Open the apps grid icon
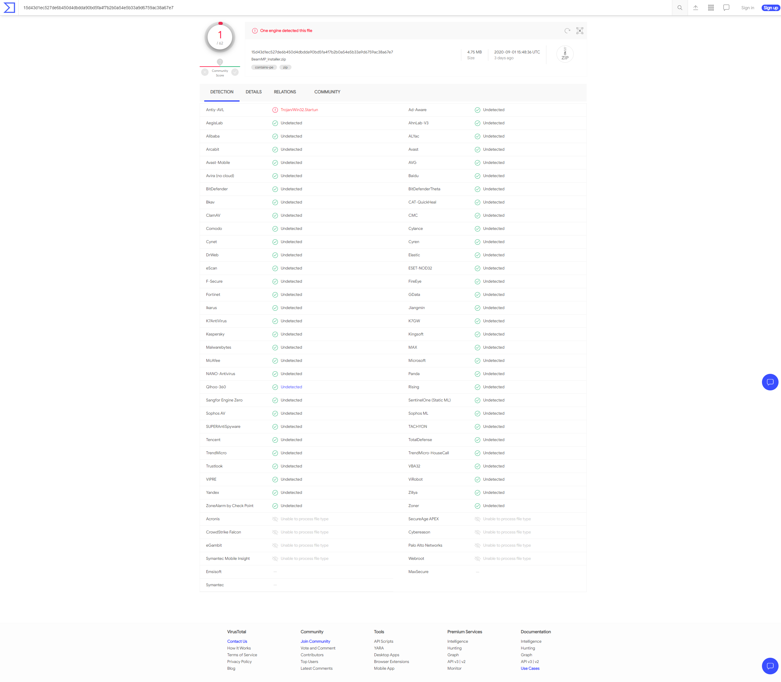The height and width of the screenshot is (682, 781). (x=711, y=8)
